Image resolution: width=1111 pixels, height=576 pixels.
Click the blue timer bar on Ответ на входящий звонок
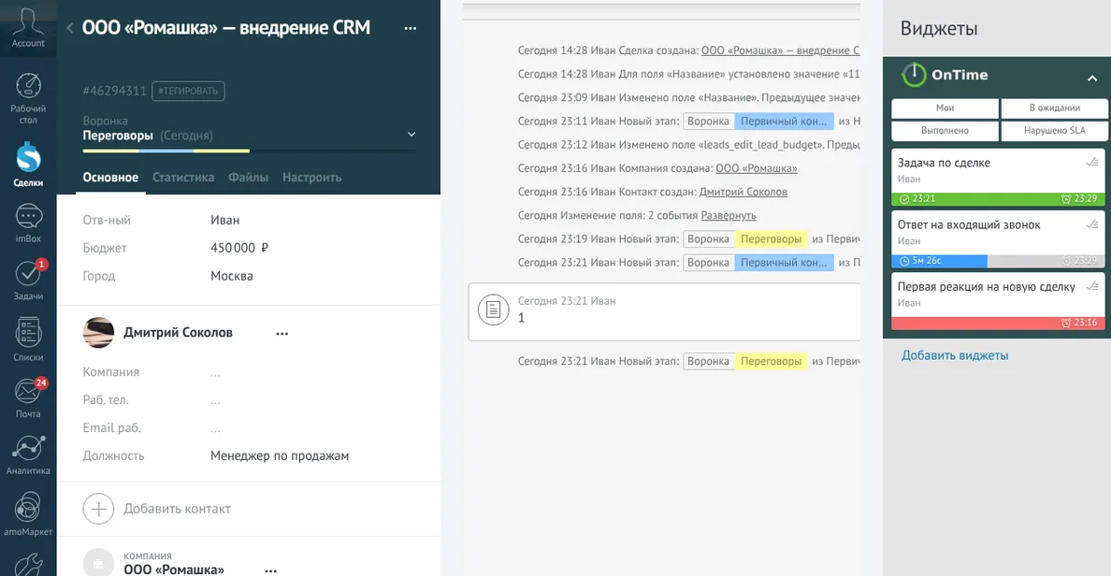tap(940, 261)
